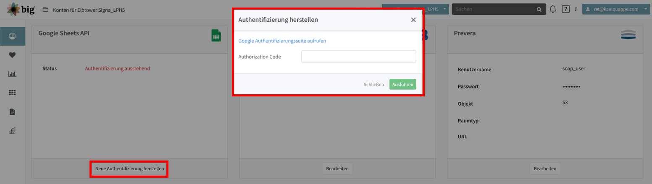Open the grid table sidebar icon

point(12,93)
